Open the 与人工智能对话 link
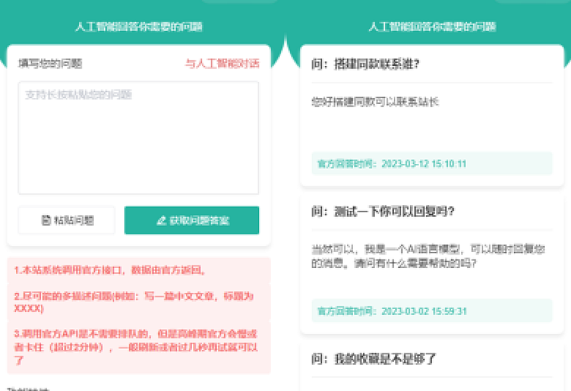Image resolution: width=571 pixels, height=391 pixels. coord(222,63)
